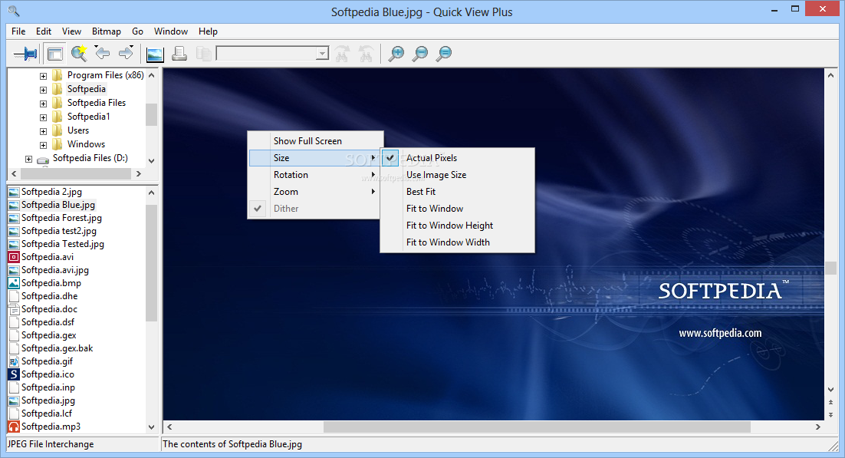Viewport: 845px width, 458px height.
Task: Click the find next binoculars icon
Action: (x=342, y=54)
